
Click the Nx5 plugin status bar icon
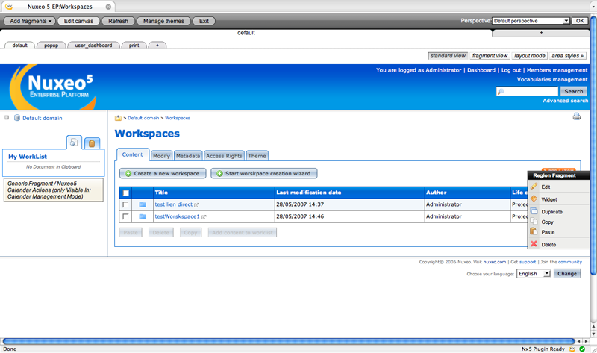[x=572, y=349]
